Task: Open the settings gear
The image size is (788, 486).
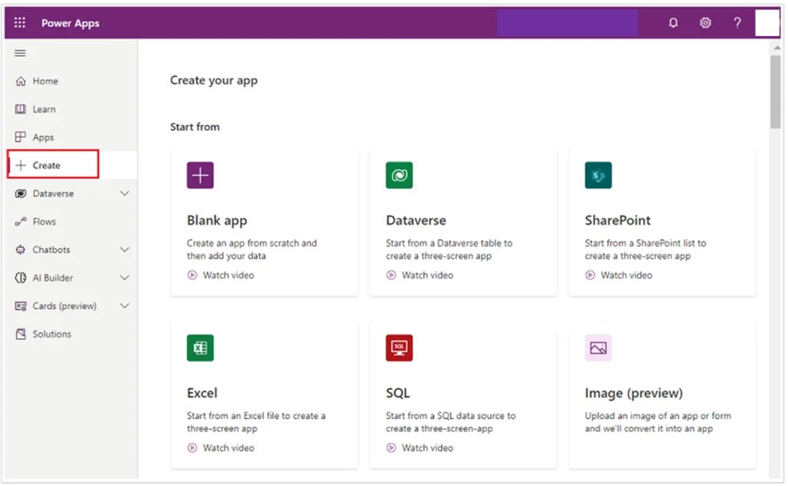Action: [705, 22]
